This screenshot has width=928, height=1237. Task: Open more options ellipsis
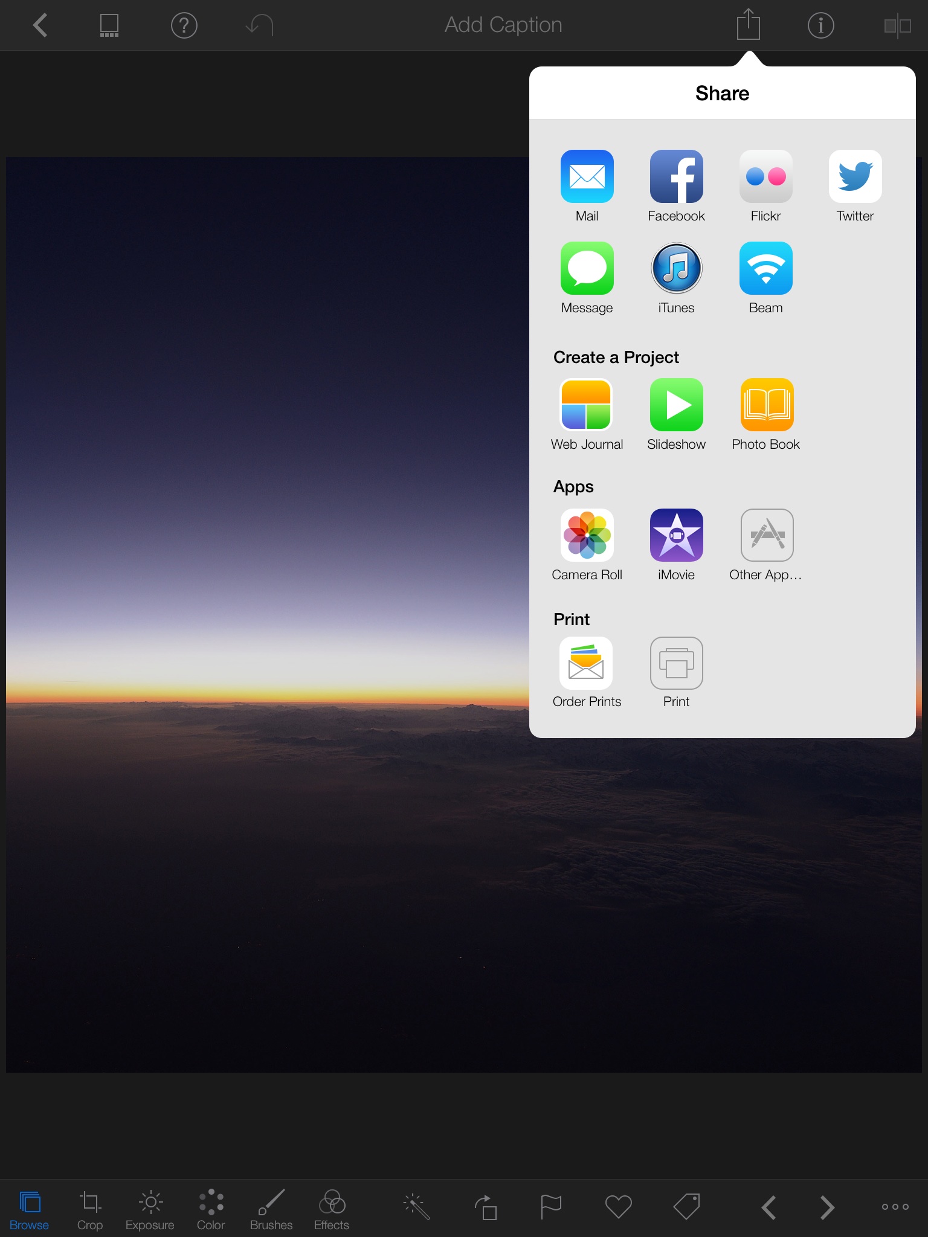pyautogui.click(x=895, y=1207)
